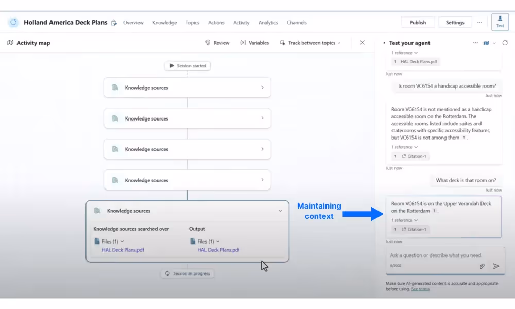Click the Session in progress indicator
Image resolution: width=515 pixels, height=309 pixels.
tap(187, 273)
